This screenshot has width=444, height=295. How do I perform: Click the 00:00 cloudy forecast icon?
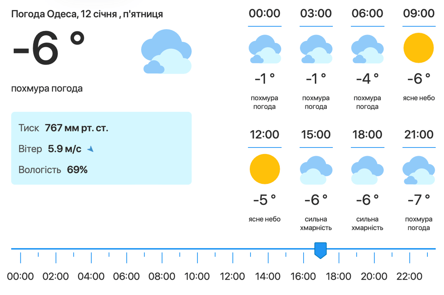(x=265, y=49)
